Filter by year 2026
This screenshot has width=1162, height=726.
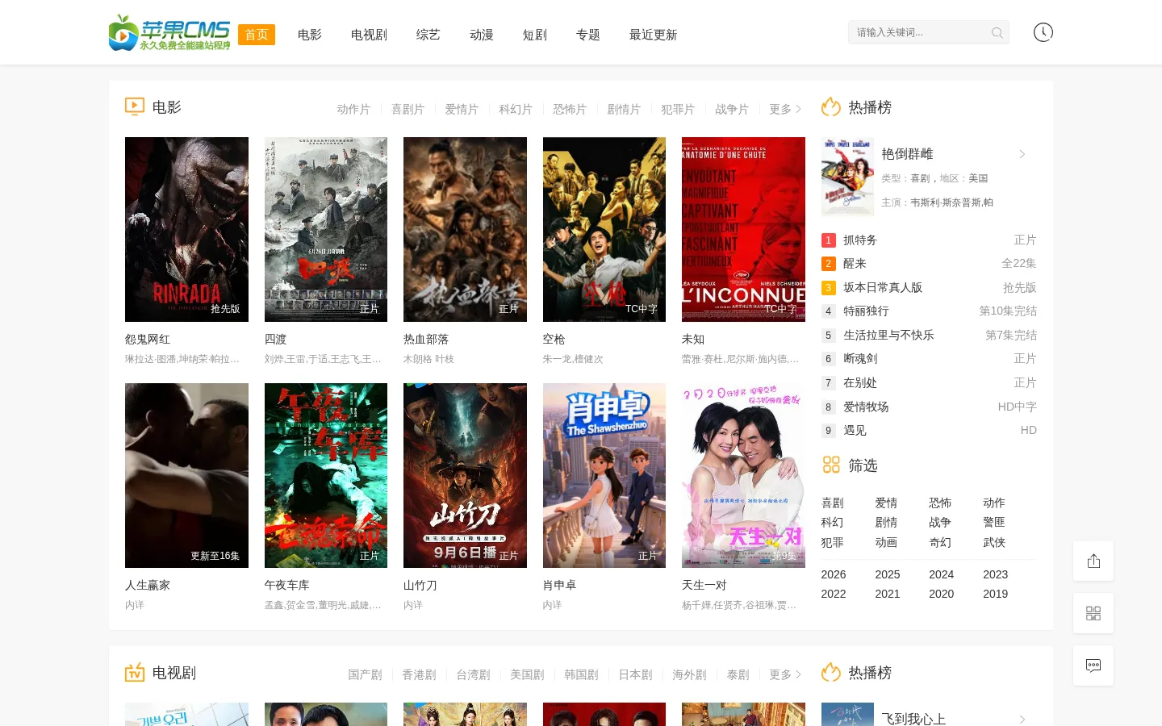pos(834,574)
